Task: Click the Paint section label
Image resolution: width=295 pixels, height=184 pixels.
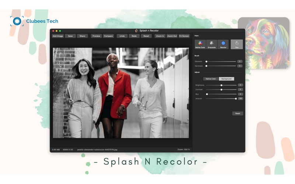Action: [x=197, y=36]
